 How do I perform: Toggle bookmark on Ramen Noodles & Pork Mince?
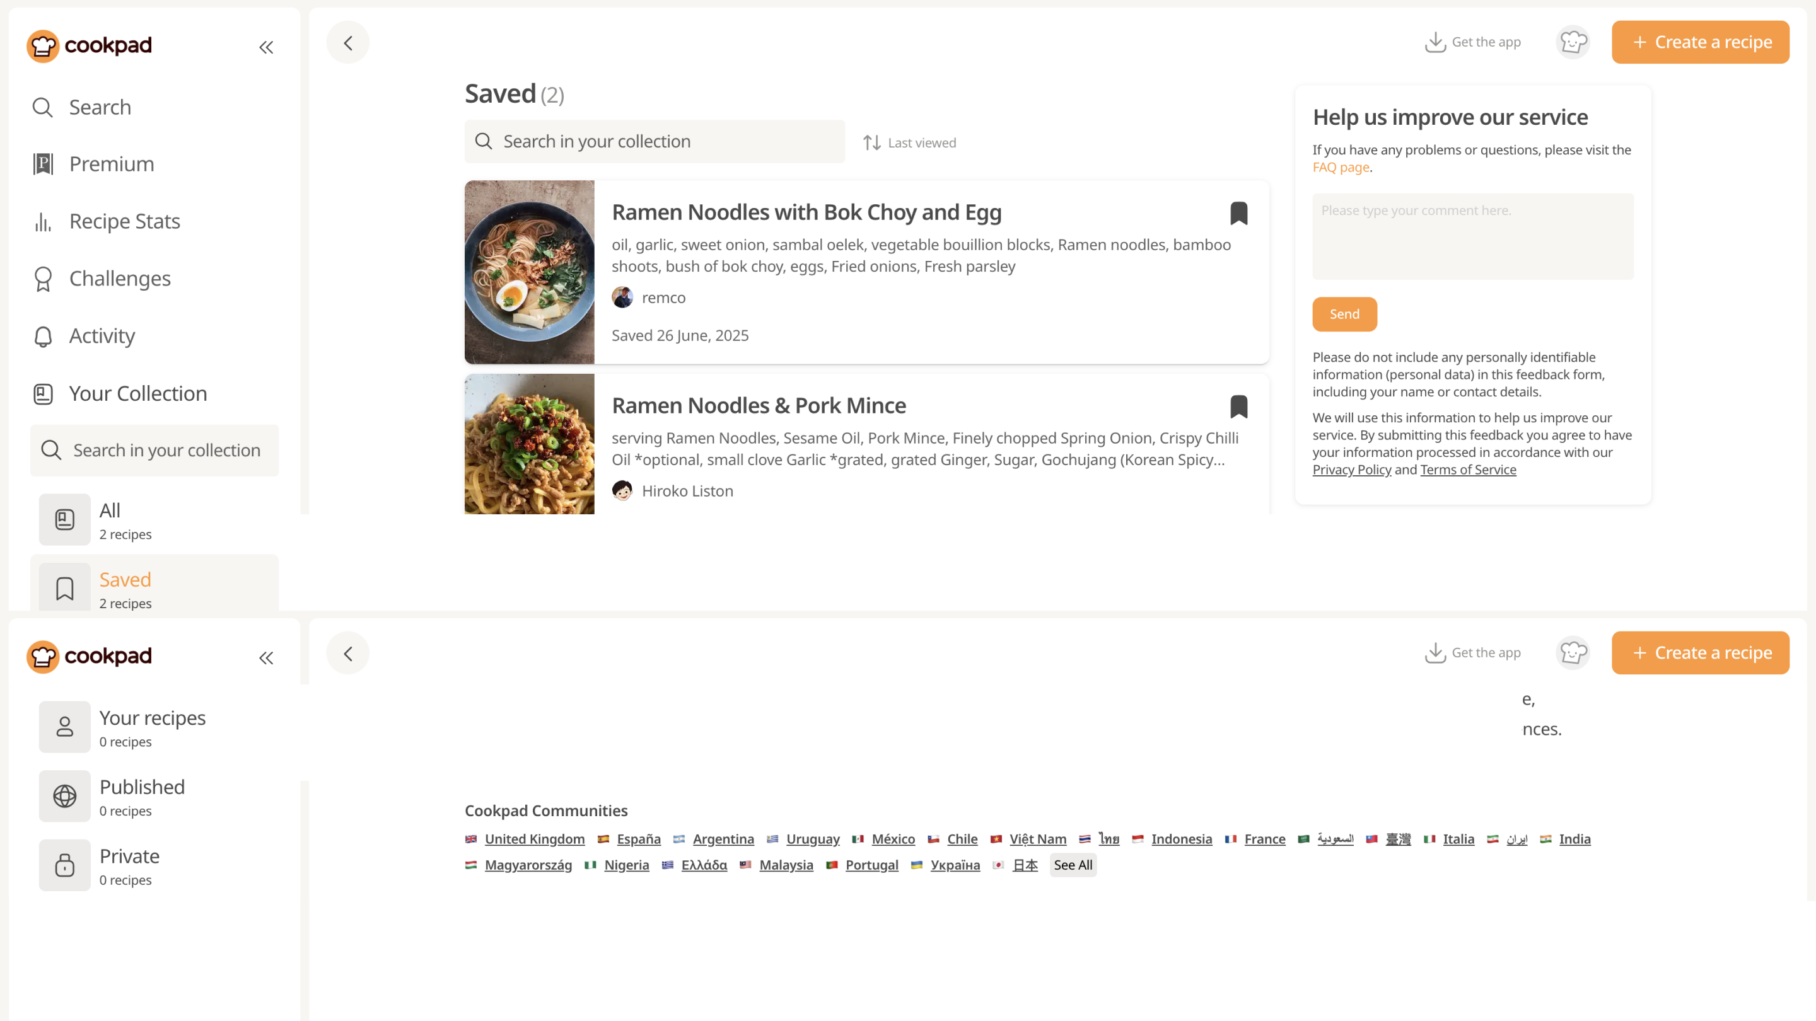(1238, 407)
